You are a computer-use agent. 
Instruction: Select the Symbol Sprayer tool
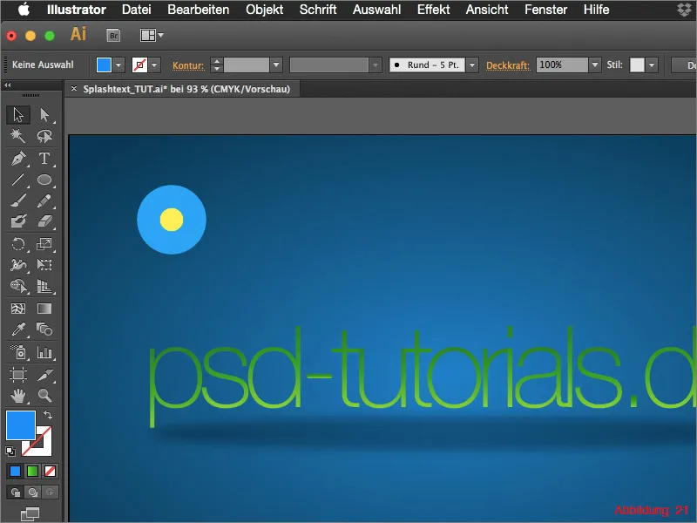click(x=18, y=353)
